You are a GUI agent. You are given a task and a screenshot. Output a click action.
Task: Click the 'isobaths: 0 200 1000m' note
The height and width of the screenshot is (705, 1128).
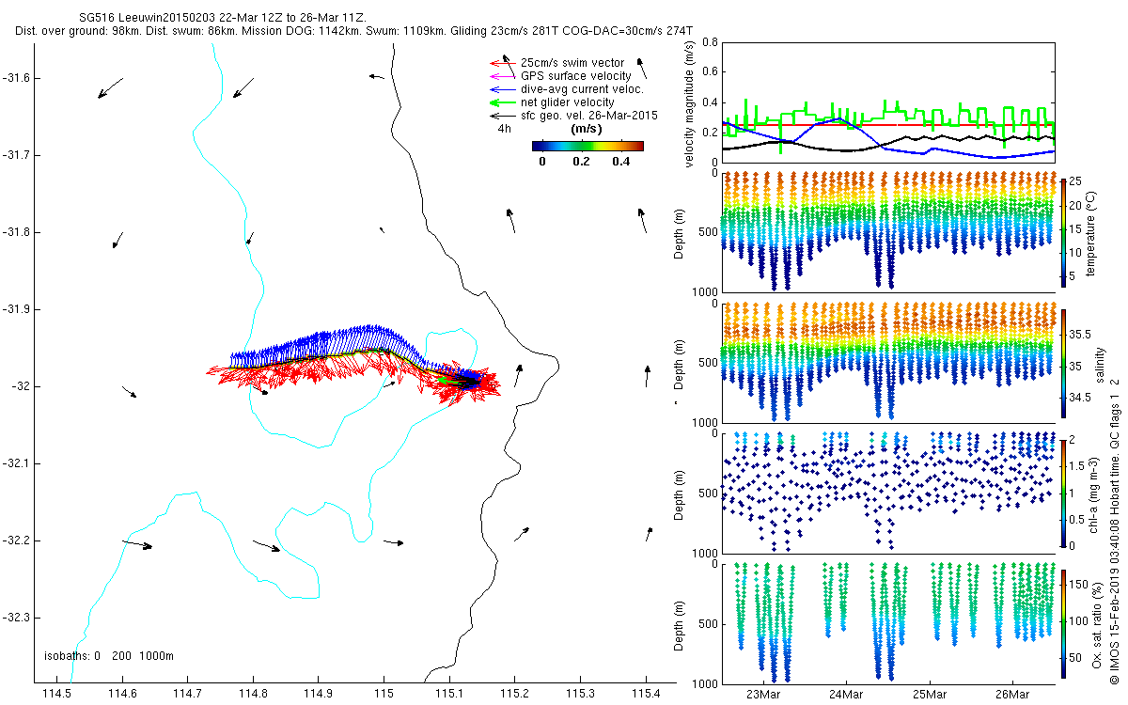point(109,656)
